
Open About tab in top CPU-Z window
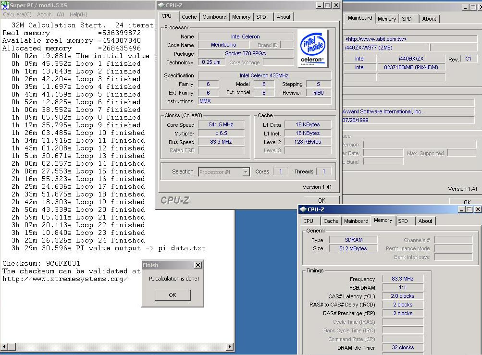tap(283, 17)
